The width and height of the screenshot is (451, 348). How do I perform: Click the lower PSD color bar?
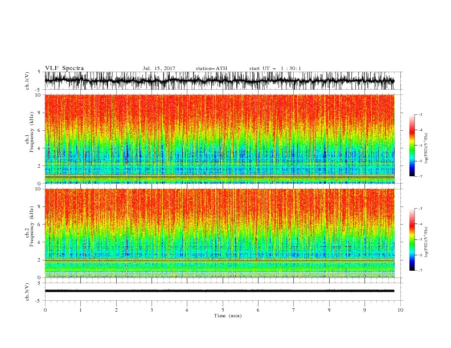pos(412,239)
